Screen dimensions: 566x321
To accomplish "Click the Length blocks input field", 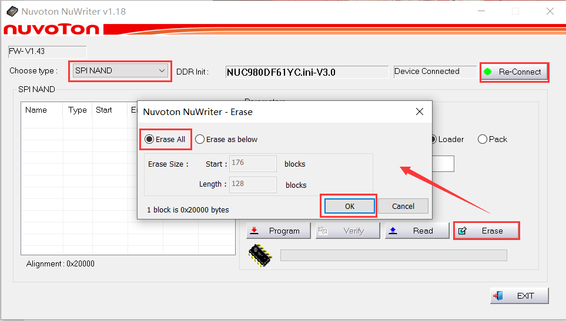I will [253, 184].
